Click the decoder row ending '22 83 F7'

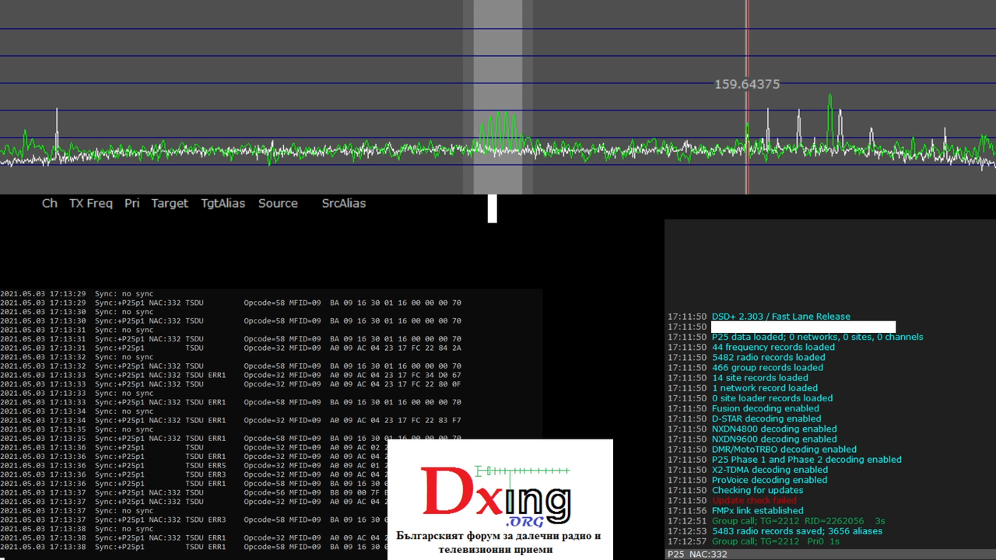[230, 420]
